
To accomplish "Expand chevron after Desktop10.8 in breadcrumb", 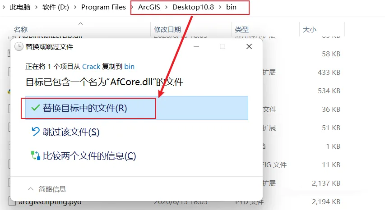I will pos(220,7).
